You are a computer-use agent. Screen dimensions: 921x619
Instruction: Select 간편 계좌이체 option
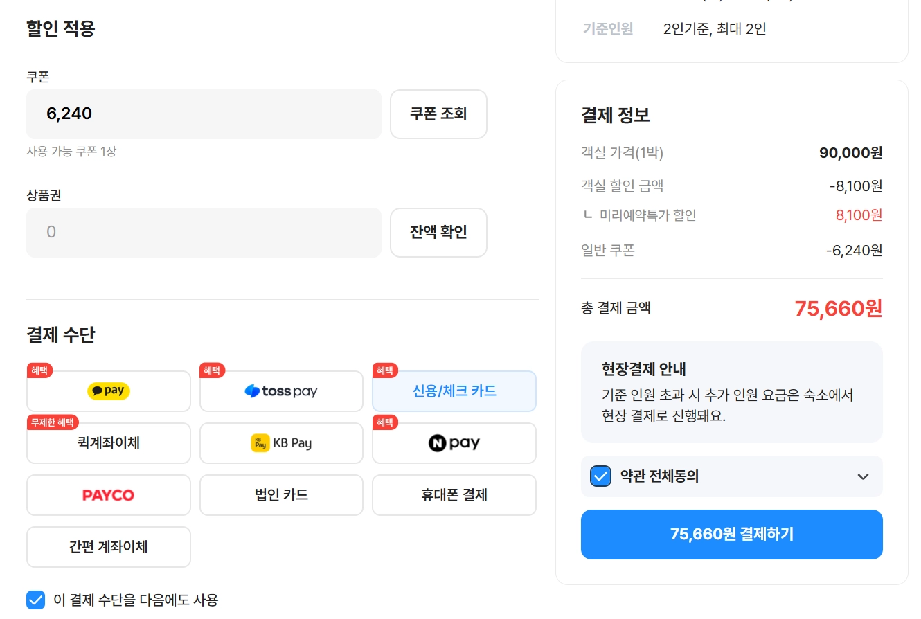[x=109, y=547]
